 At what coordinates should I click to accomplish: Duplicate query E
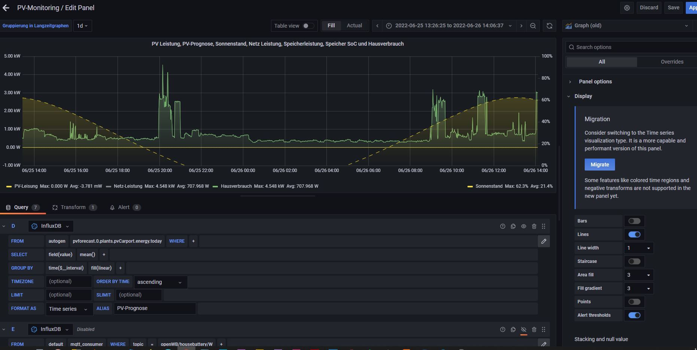pyautogui.click(x=513, y=329)
